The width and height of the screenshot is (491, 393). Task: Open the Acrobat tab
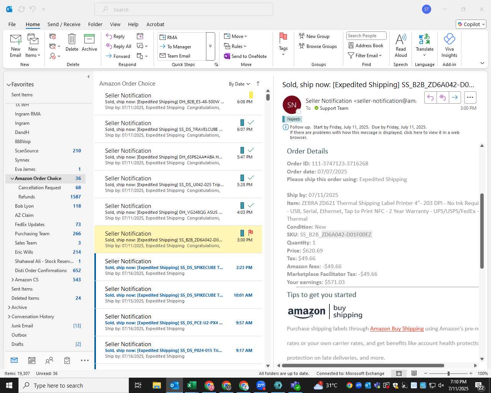point(155,24)
